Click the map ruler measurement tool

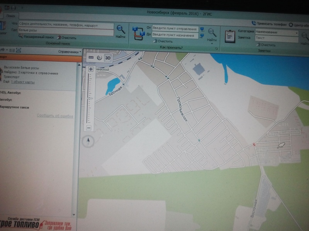91,57
